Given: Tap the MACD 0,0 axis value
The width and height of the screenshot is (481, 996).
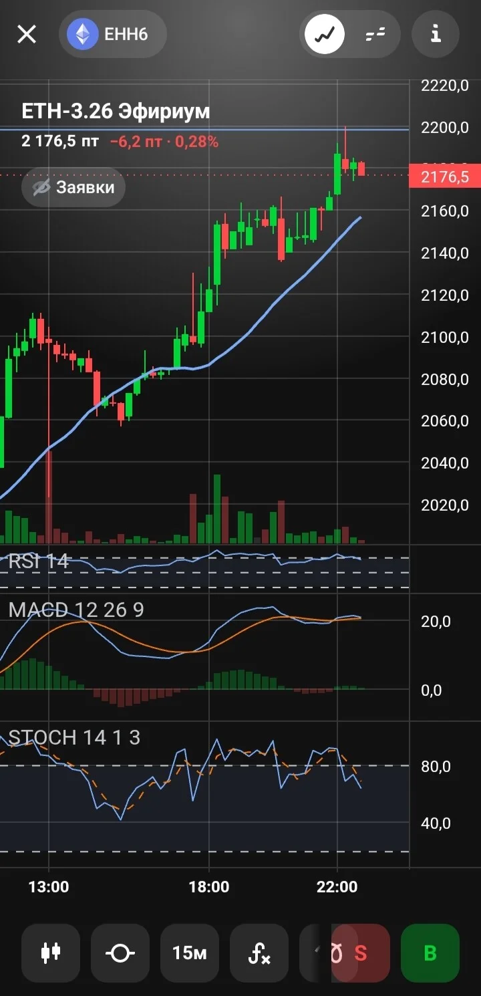Looking at the screenshot, I should click(x=432, y=691).
